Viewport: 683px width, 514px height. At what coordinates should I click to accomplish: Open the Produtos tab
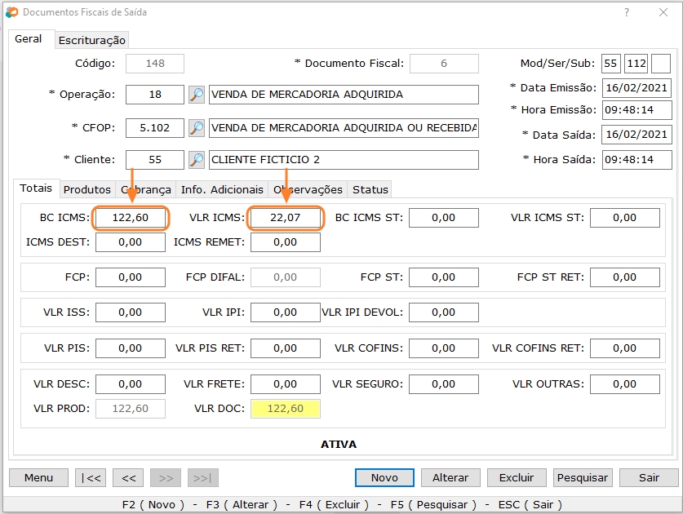coord(87,189)
